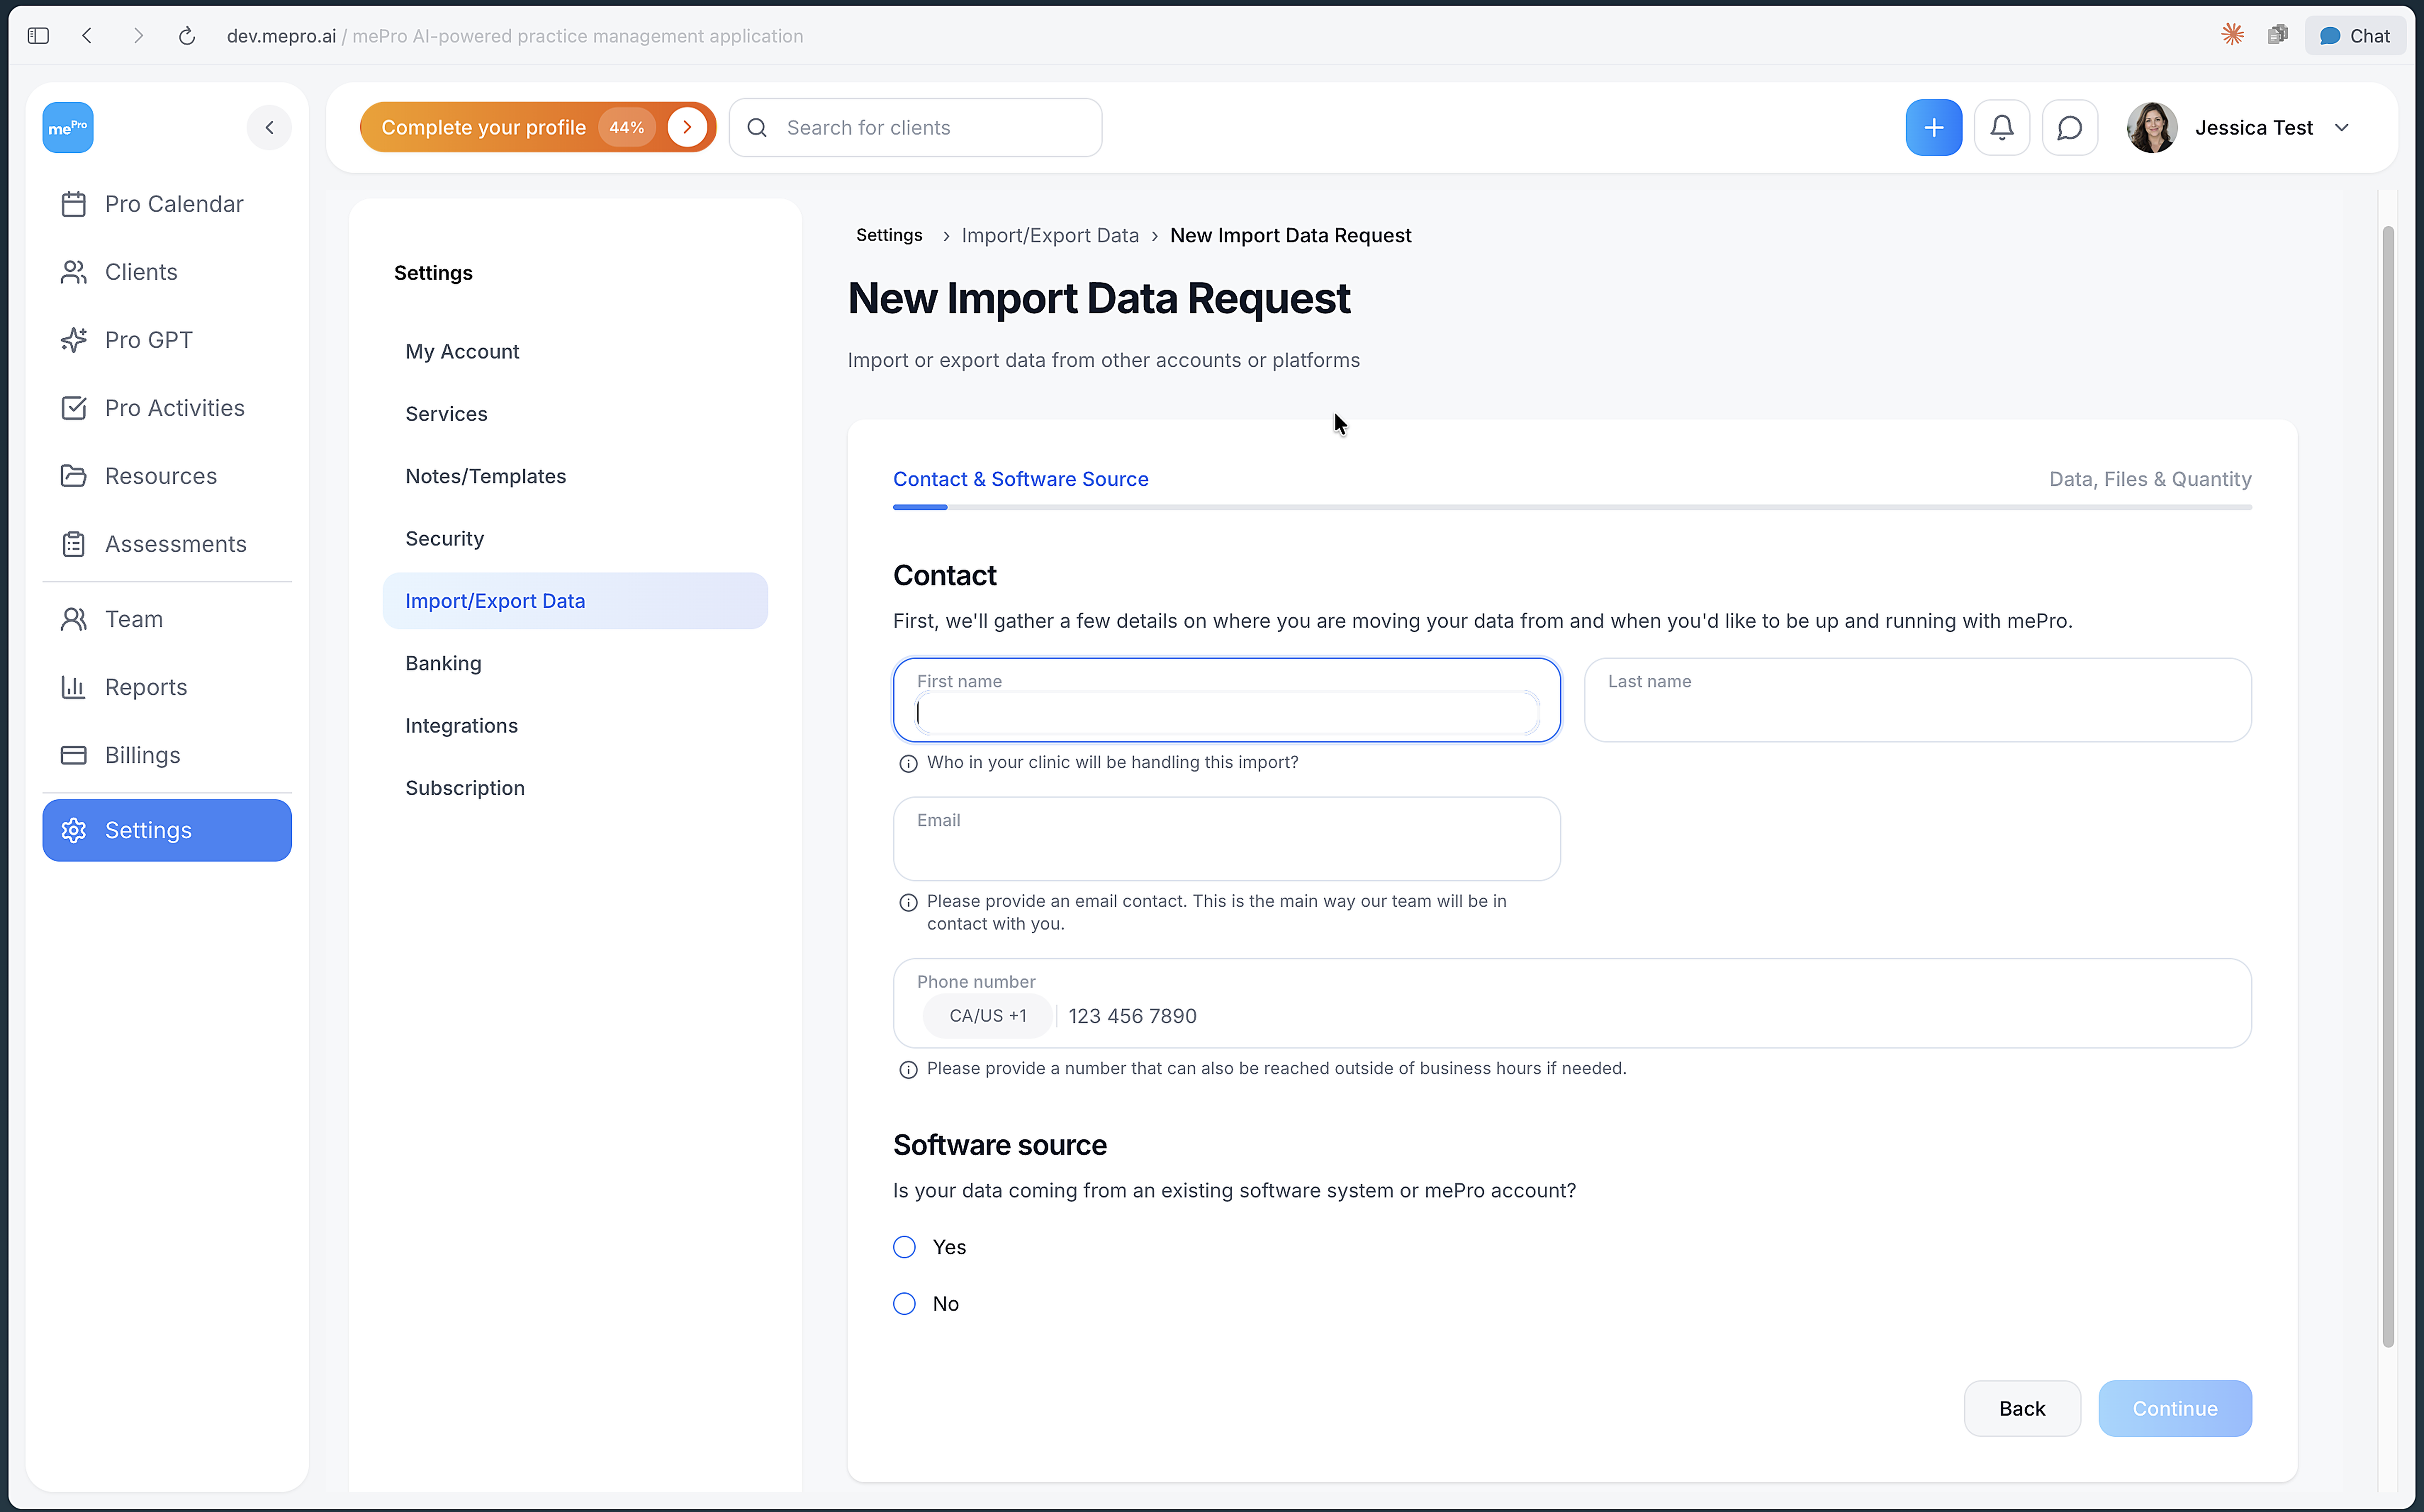
Task: Click the orange starburst extension icon
Action: tap(2232, 35)
